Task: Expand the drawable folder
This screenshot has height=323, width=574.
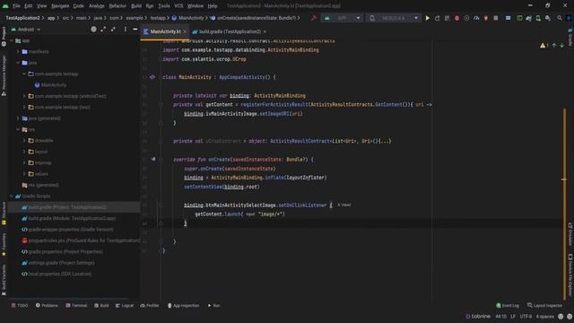Action: 24,140
